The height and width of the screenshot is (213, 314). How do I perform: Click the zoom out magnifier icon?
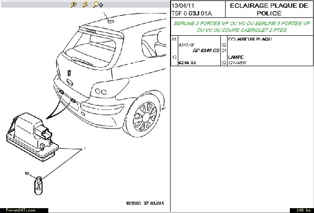85,4
